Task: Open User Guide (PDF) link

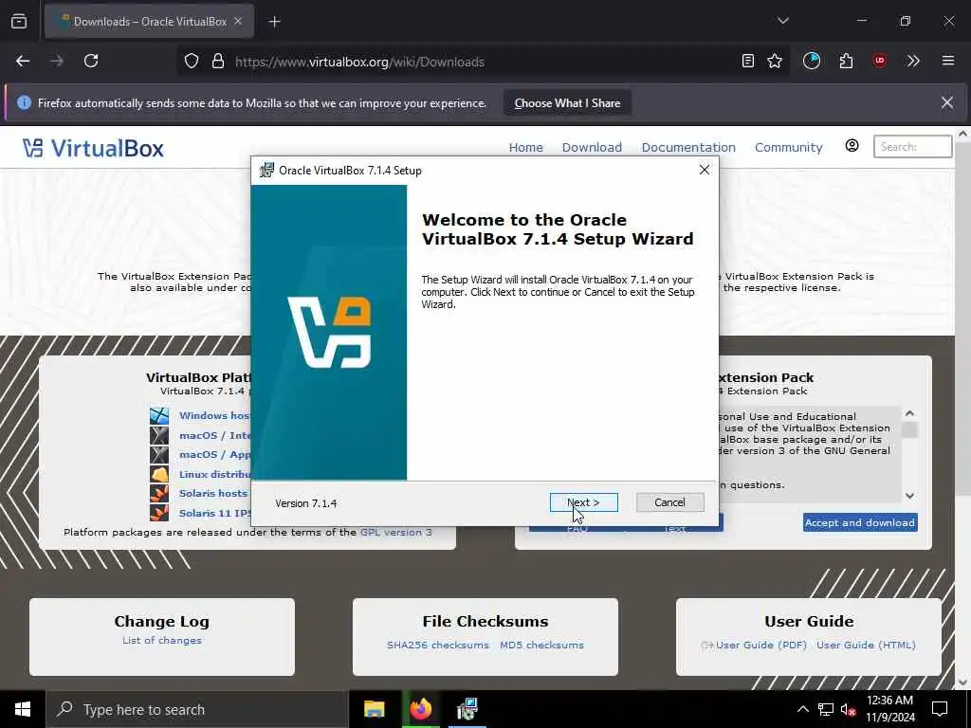Action: pos(761,645)
